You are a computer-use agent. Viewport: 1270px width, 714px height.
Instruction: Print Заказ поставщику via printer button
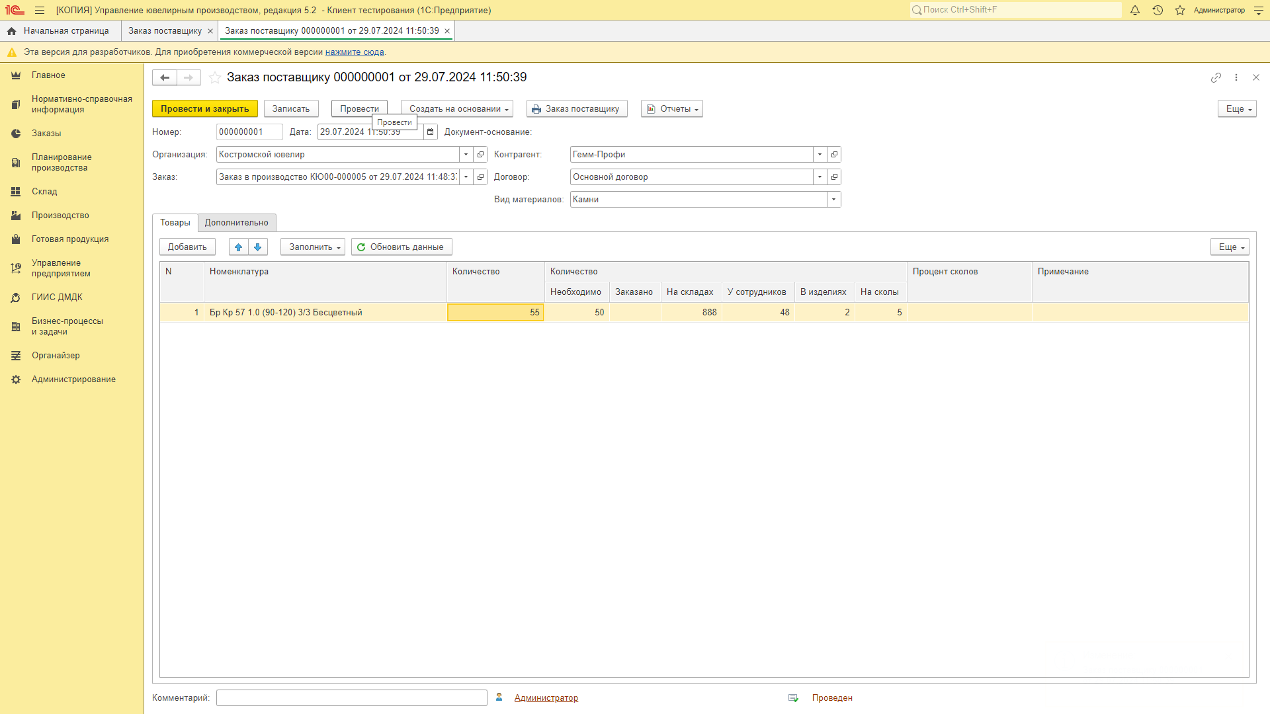coord(577,109)
